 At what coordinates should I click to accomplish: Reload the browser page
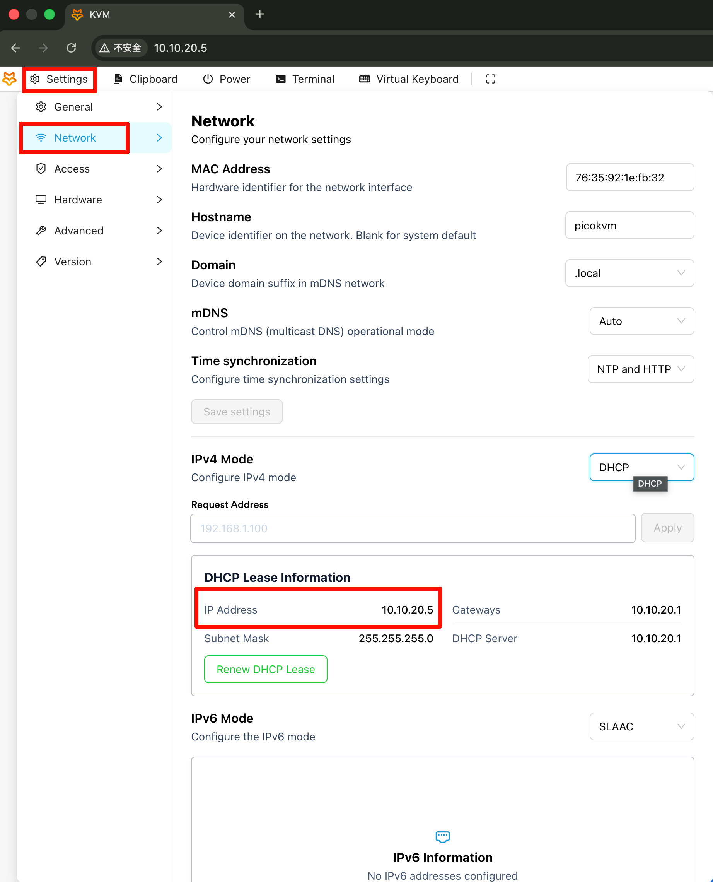tap(71, 48)
